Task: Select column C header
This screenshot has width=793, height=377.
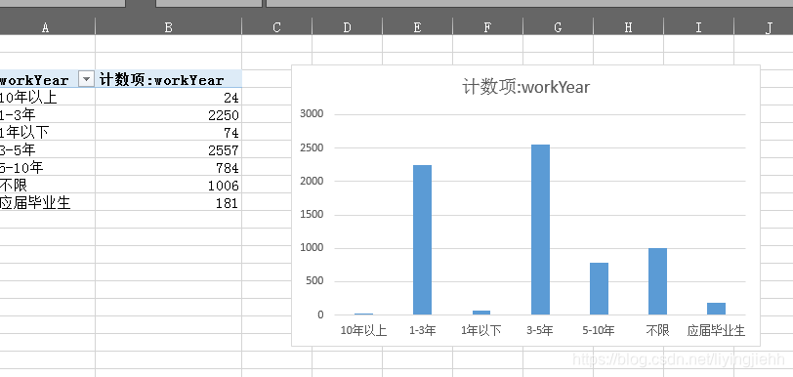Action: pyautogui.click(x=276, y=26)
